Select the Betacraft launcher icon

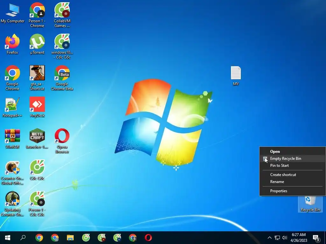(37, 139)
